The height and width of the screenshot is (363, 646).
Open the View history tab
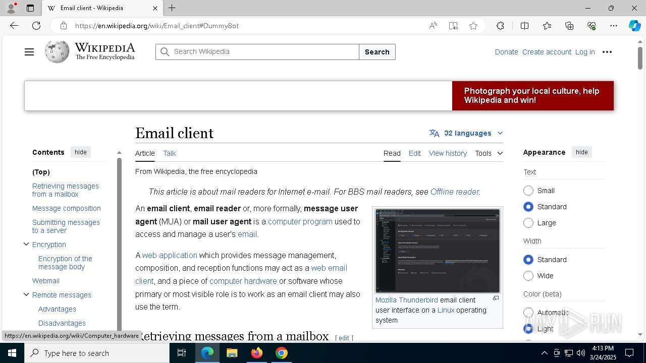coord(448,153)
